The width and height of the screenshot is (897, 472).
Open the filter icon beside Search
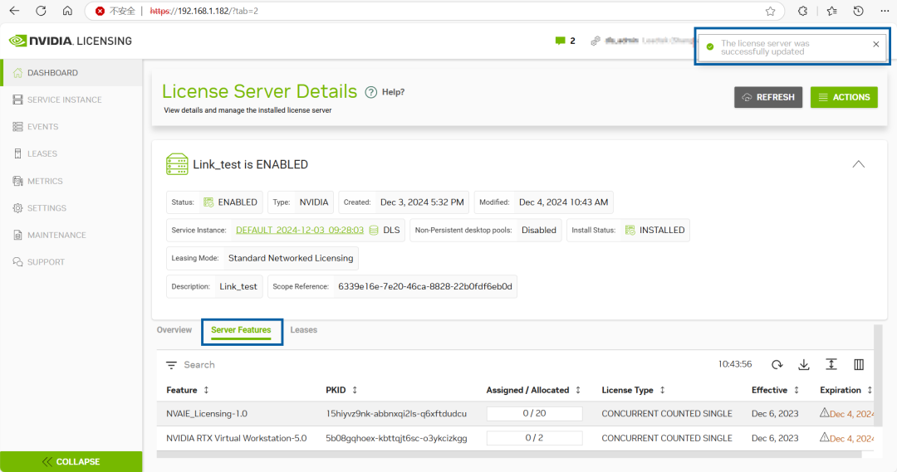click(171, 364)
